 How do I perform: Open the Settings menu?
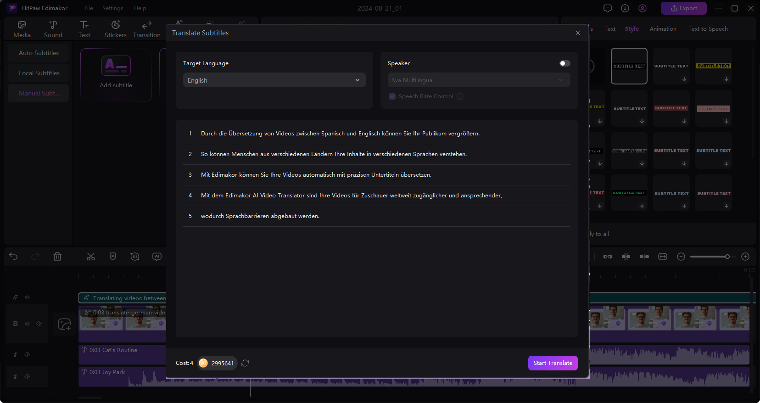tap(113, 8)
